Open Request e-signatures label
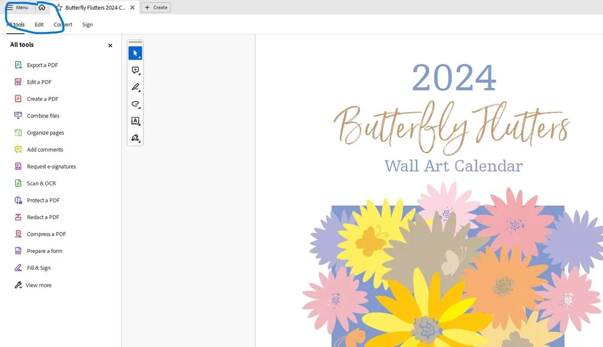The image size is (603, 347). pyautogui.click(x=51, y=166)
